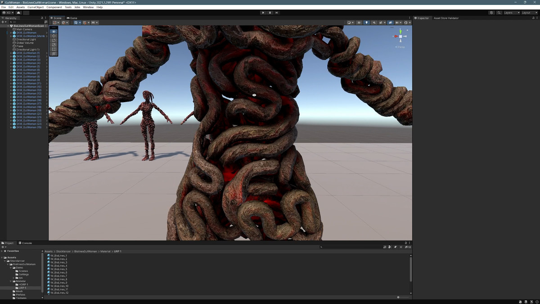This screenshot has height=304, width=540.
Task: Select the Rotate tool in the scene overlay
Action: coord(54,40)
